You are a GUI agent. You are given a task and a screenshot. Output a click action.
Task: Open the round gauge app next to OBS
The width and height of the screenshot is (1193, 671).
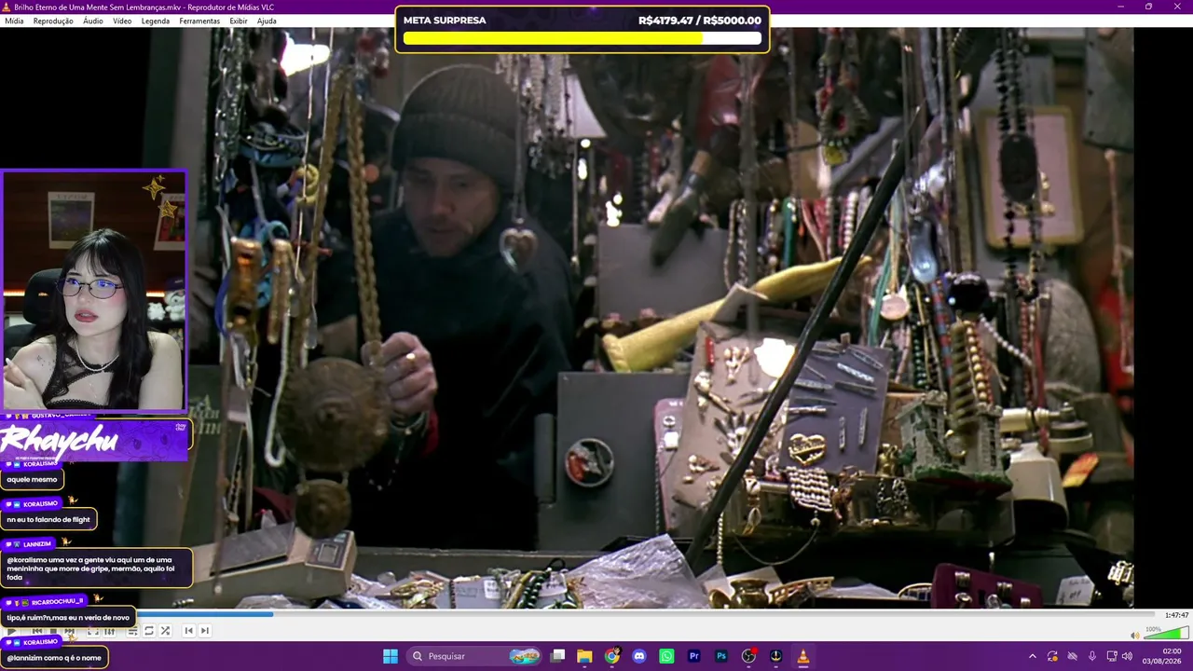point(775,656)
